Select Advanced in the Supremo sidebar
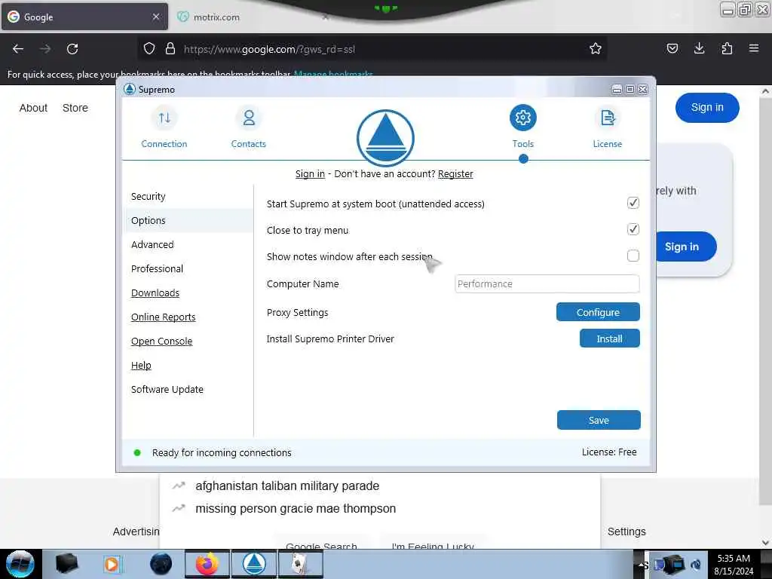This screenshot has width=772, height=579. point(152,245)
